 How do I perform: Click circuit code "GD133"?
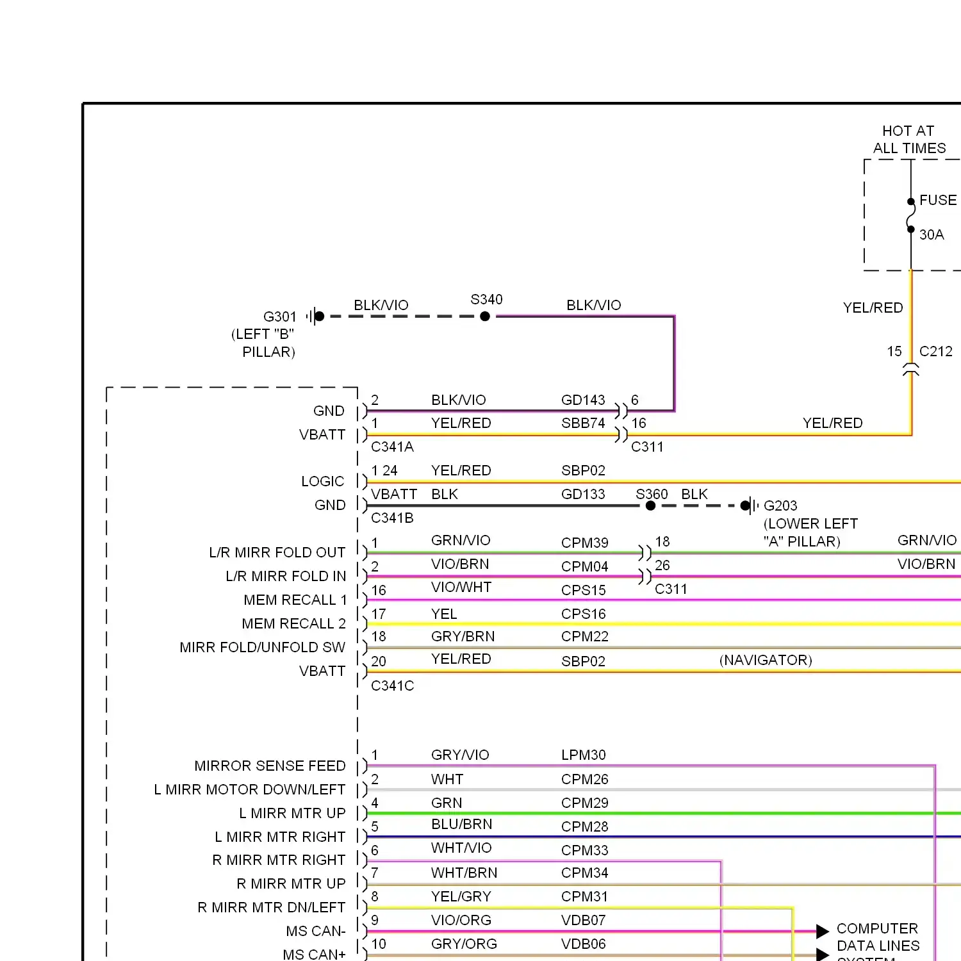[x=583, y=494]
